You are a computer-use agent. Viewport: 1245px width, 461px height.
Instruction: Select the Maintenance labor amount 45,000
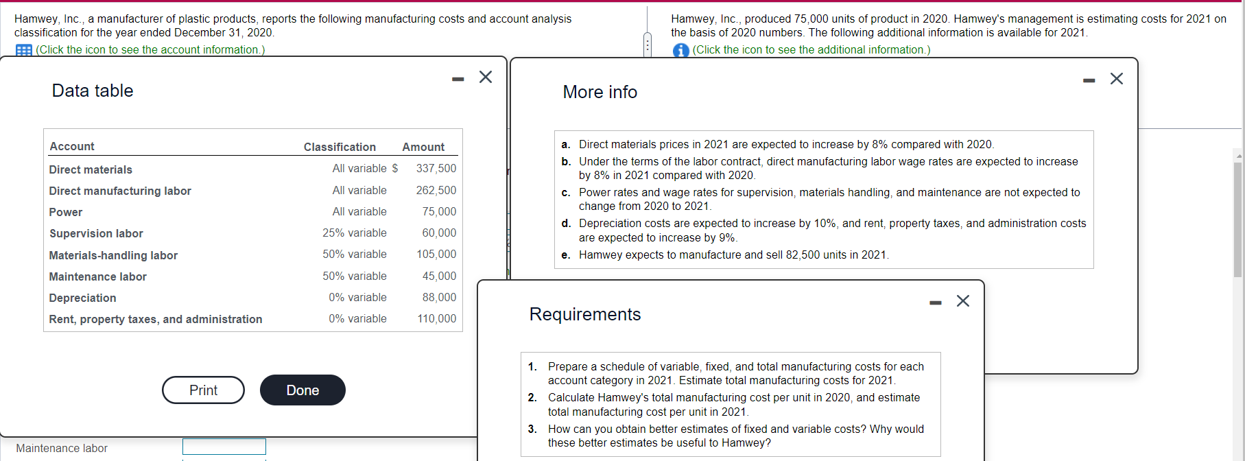439,276
